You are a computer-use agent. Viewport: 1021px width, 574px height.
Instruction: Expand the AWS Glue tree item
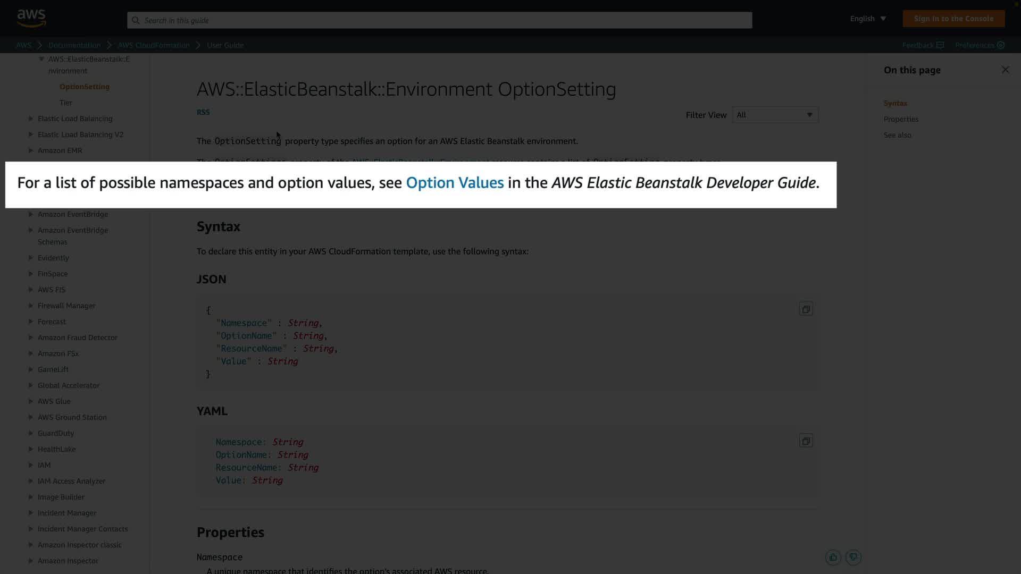click(31, 401)
